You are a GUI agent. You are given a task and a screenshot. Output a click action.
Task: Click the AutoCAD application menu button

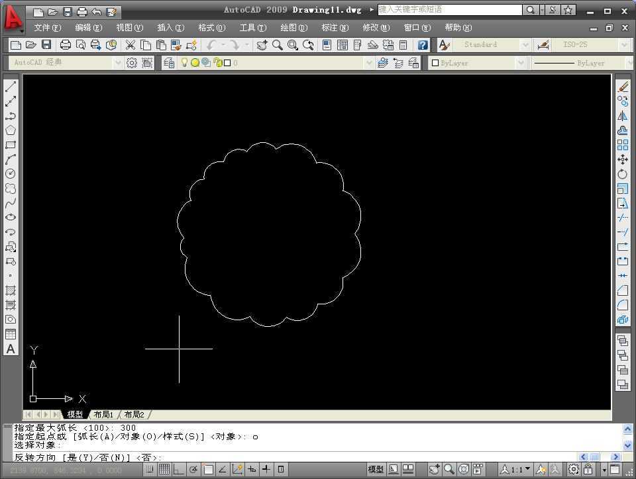pos(13,18)
